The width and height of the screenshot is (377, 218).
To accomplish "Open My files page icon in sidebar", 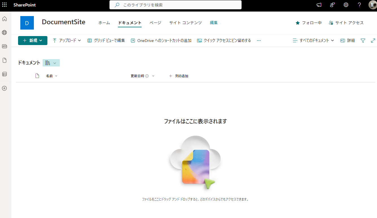I will (5, 60).
